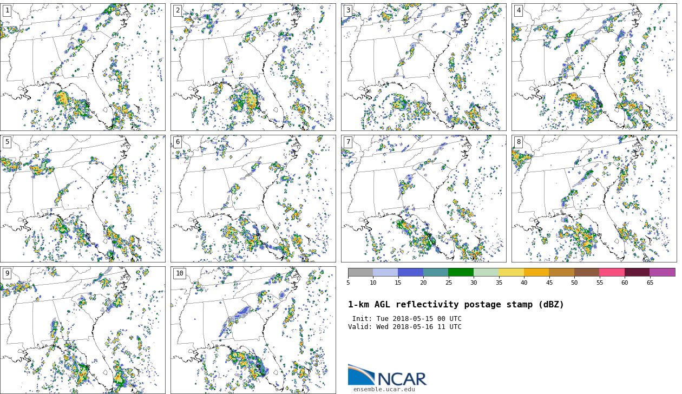Viewport: 682px width, 394px height.
Task: Open ensemble member 2 reflectivity map
Action: click(253, 67)
